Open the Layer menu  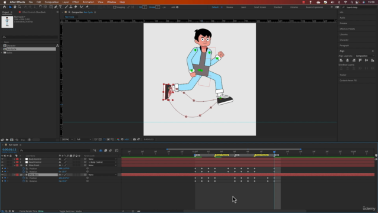click(66, 2)
